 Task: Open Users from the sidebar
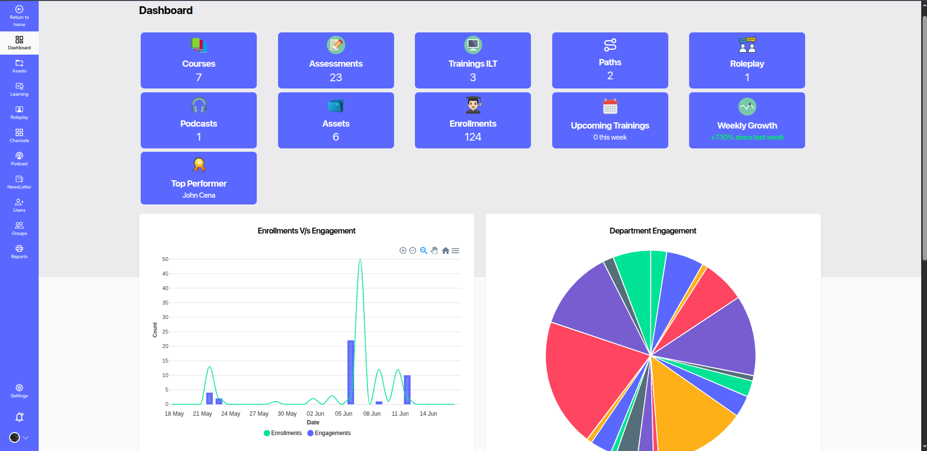[x=19, y=205]
